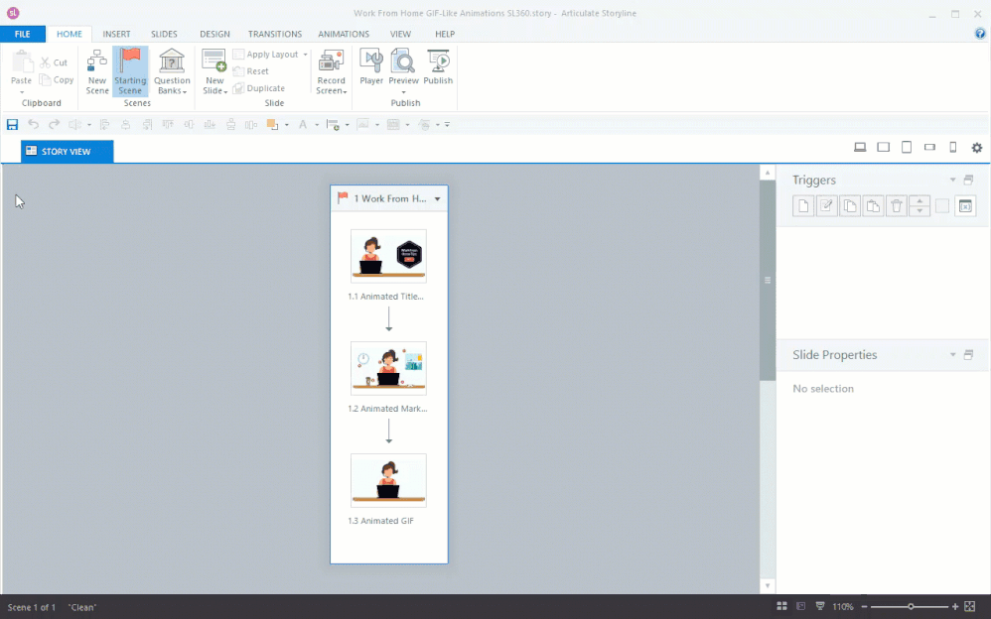Select phone portrait preview icon
The width and height of the screenshot is (991, 619).
[952, 147]
